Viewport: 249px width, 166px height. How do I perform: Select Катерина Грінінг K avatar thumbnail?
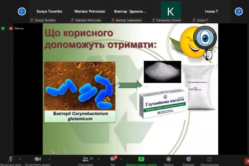pyautogui.click(x=171, y=12)
